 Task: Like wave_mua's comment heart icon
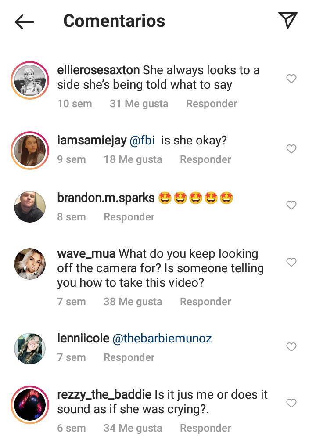pos(291,262)
